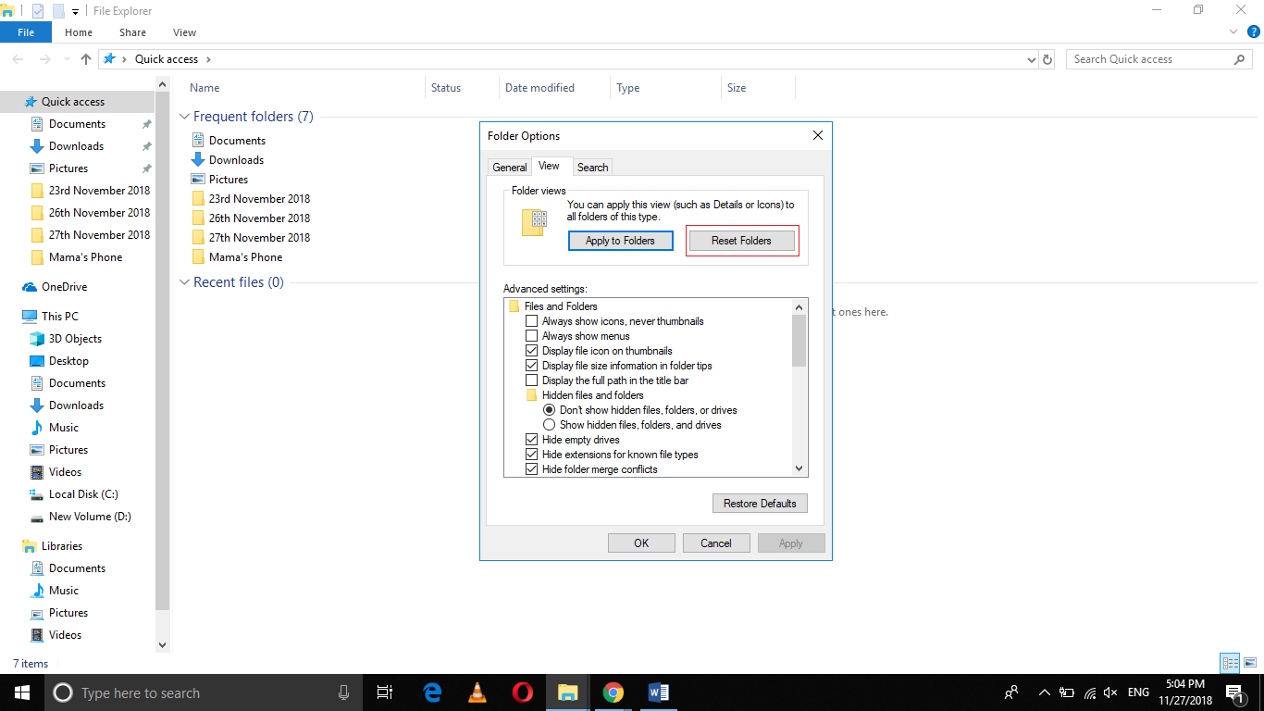Screen dimensions: 1264x711
Task: Open Microsoft Word from the taskbar
Action: point(658,692)
